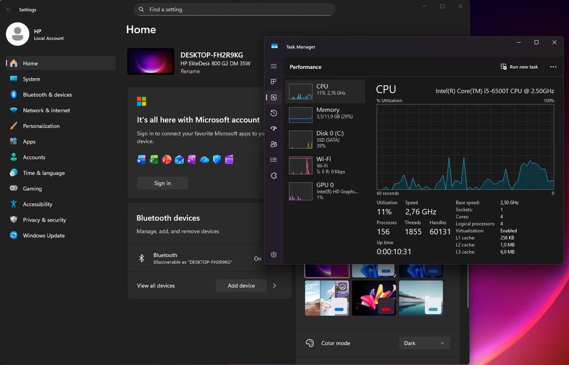The width and height of the screenshot is (569, 365).
Task: Expand Task Manager hamburger navigation menu
Action: pos(274,66)
